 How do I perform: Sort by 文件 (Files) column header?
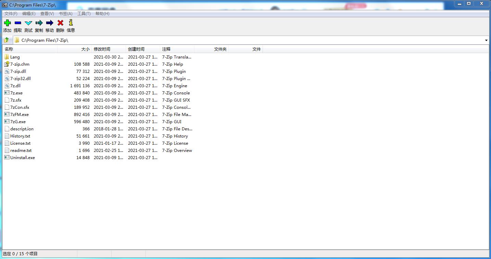(x=245, y=49)
